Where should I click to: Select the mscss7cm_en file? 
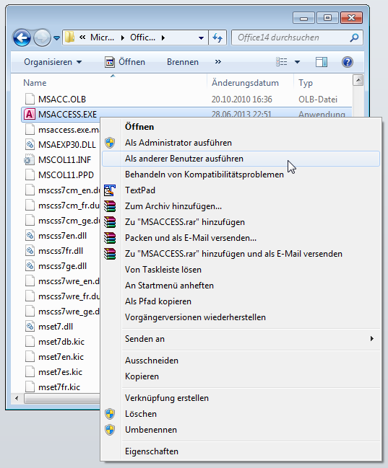click(x=61, y=190)
